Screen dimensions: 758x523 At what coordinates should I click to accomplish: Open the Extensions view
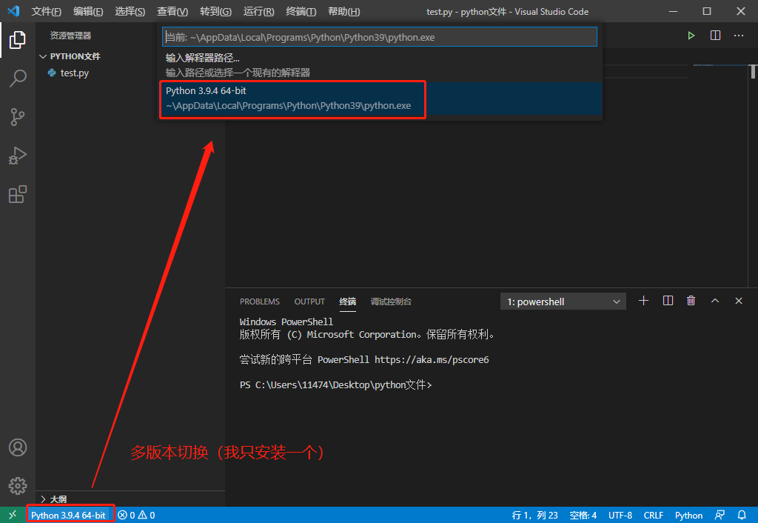pos(18,195)
